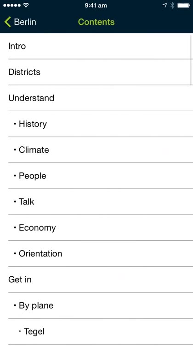193x346 pixels.
Task: Tap the Wi-Fi signal icon
Action: [26, 5]
